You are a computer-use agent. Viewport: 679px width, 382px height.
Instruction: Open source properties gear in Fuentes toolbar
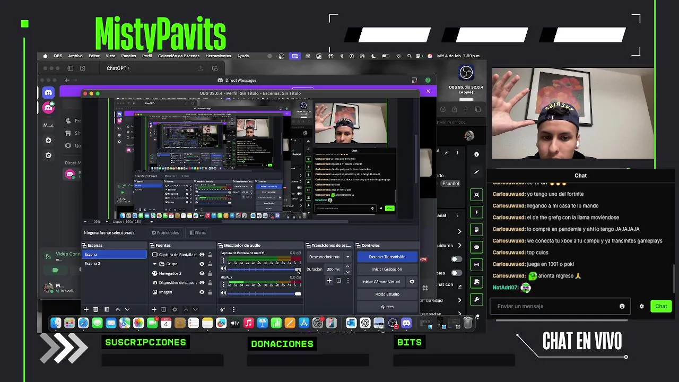click(175, 309)
